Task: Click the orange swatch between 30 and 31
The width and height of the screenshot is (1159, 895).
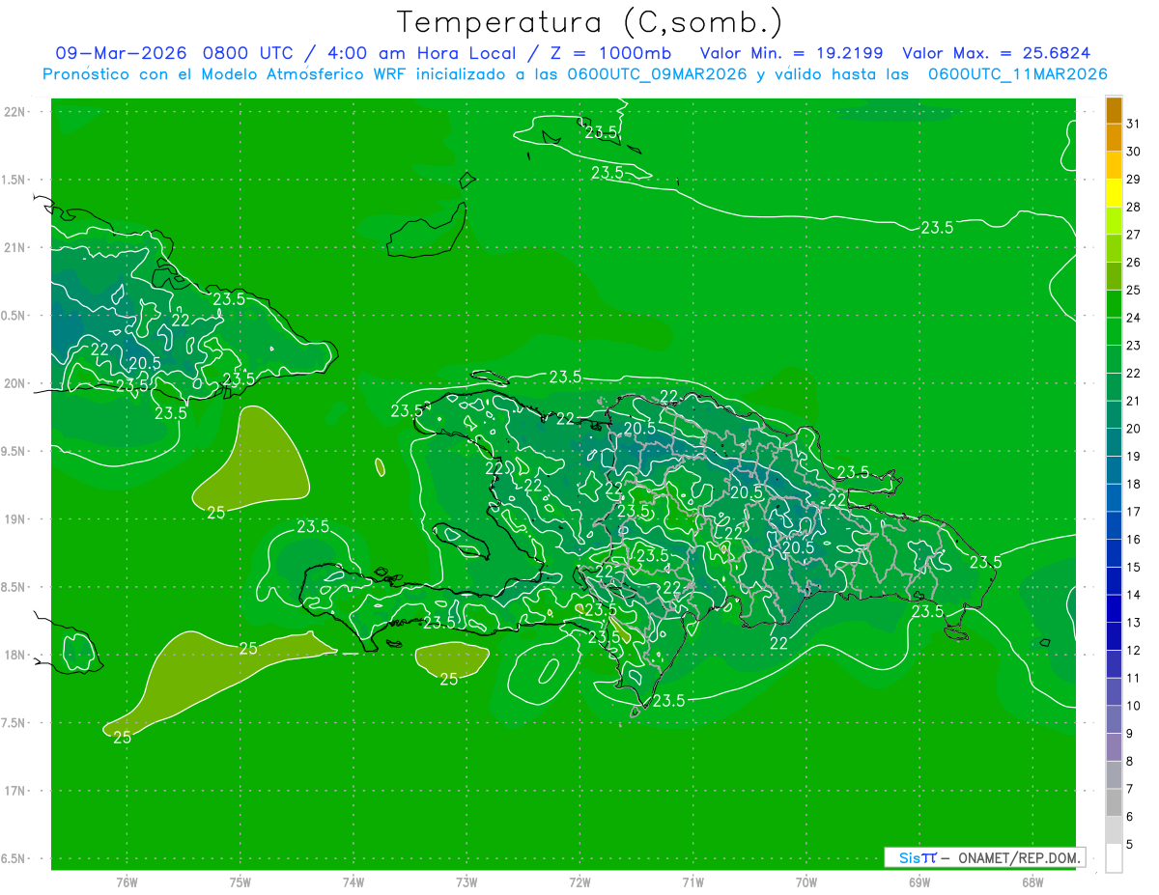Action: pos(1114,138)
